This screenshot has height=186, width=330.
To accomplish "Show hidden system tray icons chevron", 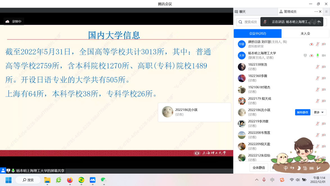I will pos(257,180).
